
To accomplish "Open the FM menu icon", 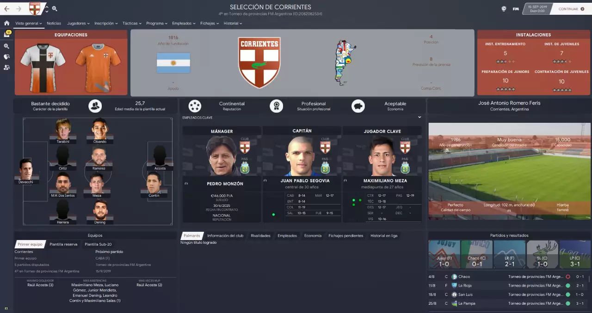I will 516,9.
